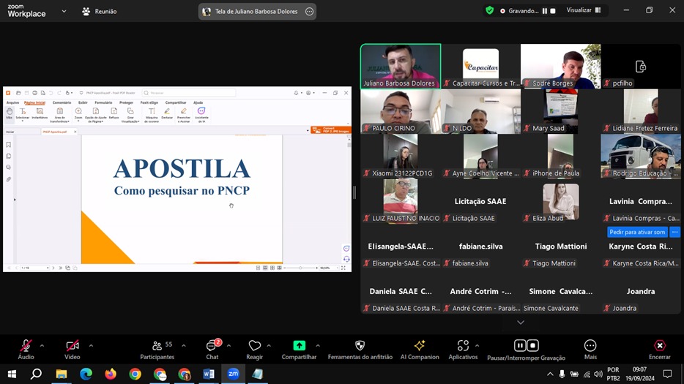Click the Mais three-dots icon
This screenshot has width=684, height=384.
click(x=590, y=346)
